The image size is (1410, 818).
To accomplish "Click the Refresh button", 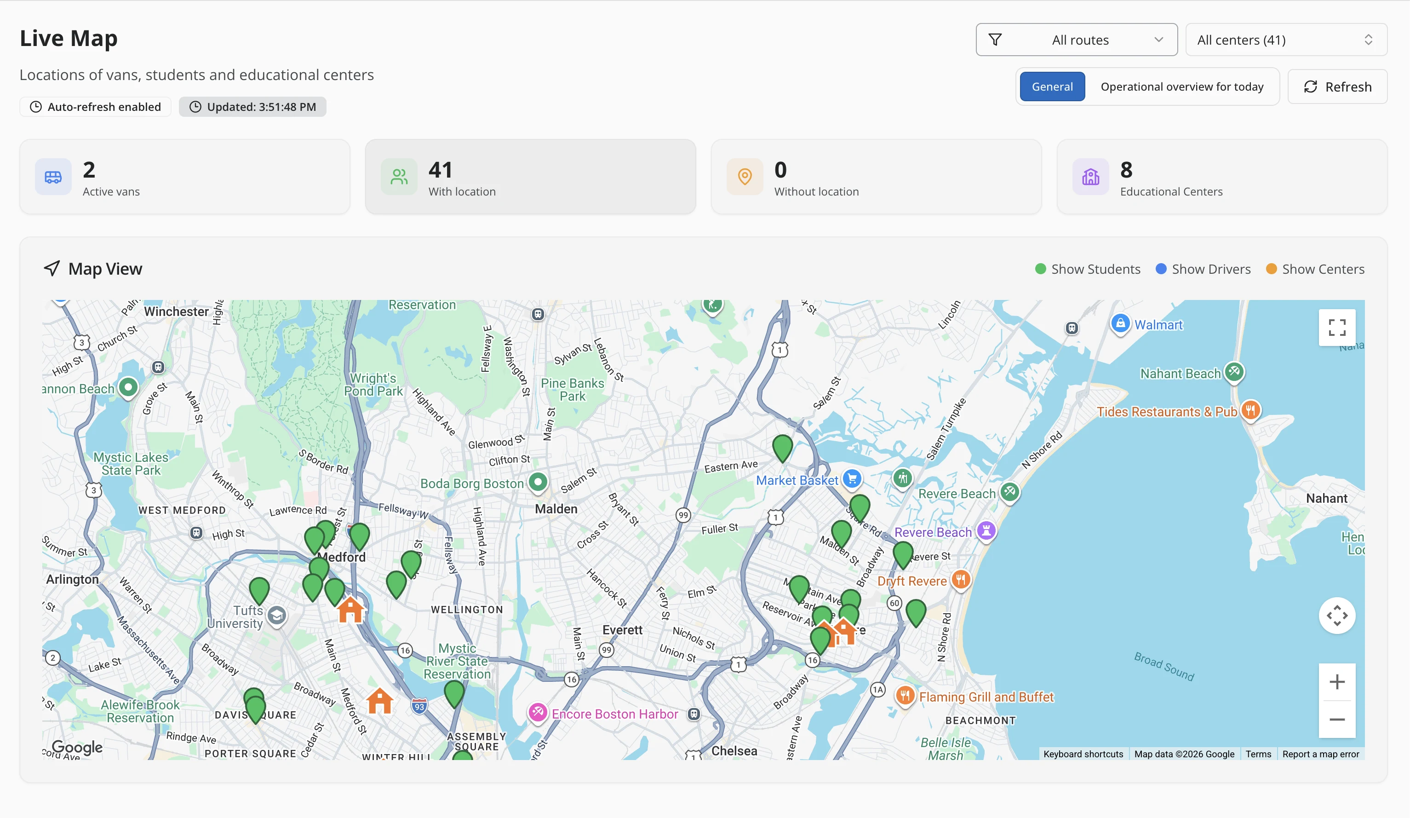I will coord(1337,87).
